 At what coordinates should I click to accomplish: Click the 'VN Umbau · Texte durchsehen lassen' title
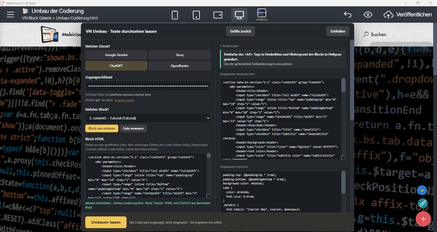[x=121, y=31]
